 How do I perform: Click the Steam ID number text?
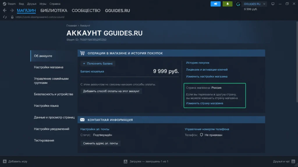coord(93,39)
